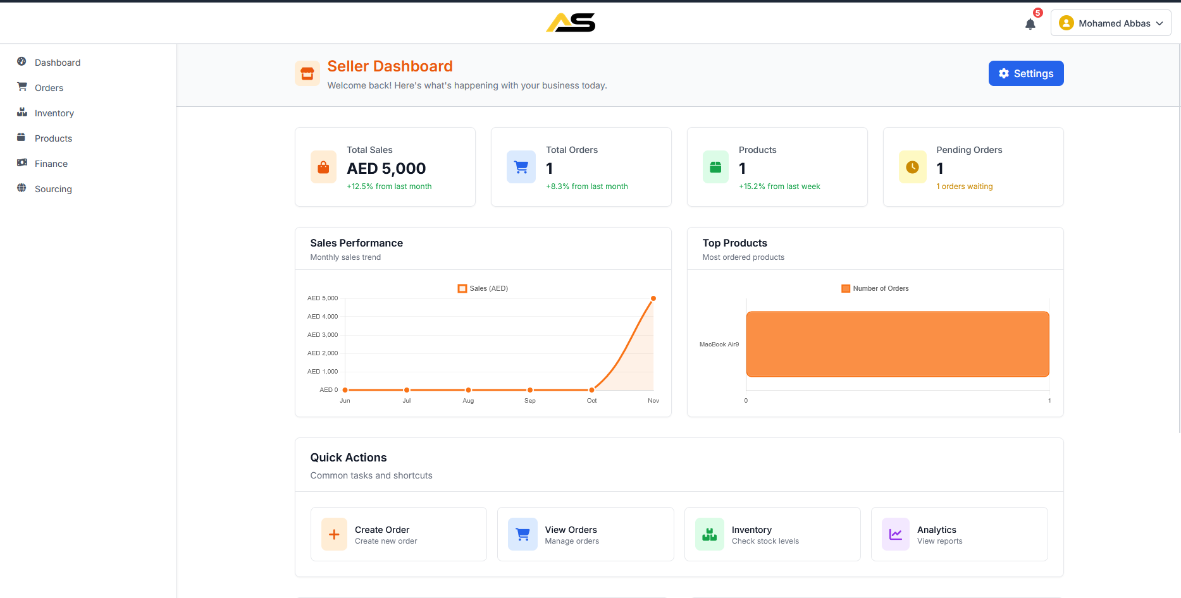1181x598 pixels.
Task: Select the Products box icon
Action: point(21,137)
